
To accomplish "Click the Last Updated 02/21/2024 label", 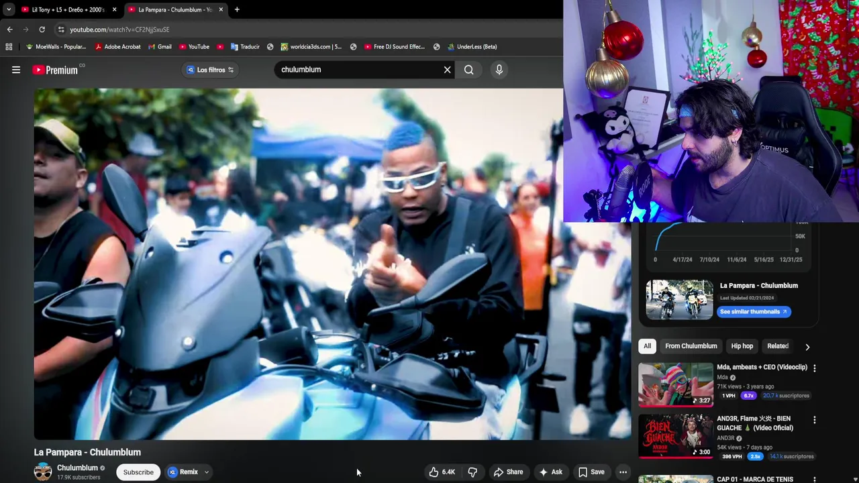I will point(747,298).
